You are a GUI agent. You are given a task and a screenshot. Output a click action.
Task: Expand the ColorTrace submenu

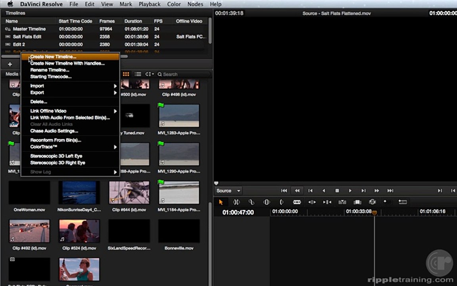coord(70,147)
